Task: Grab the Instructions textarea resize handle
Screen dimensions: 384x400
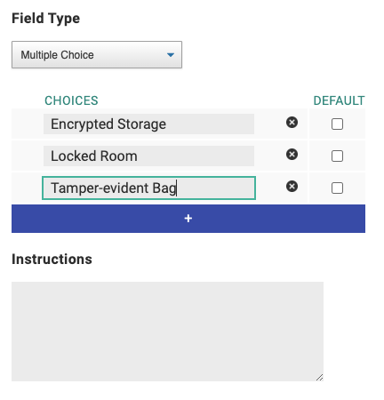Action: click(x=319, y=377)
